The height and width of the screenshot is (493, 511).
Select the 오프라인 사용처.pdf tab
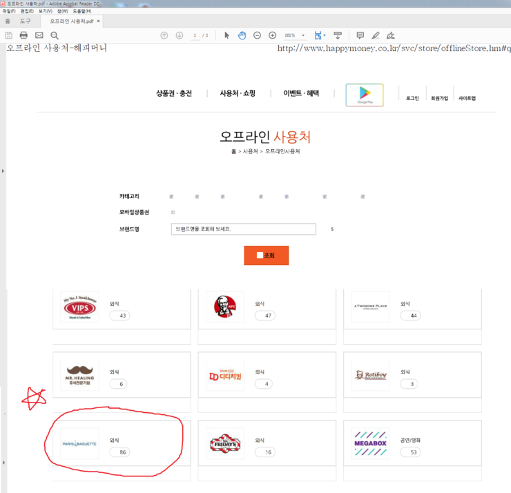[71, 21]
